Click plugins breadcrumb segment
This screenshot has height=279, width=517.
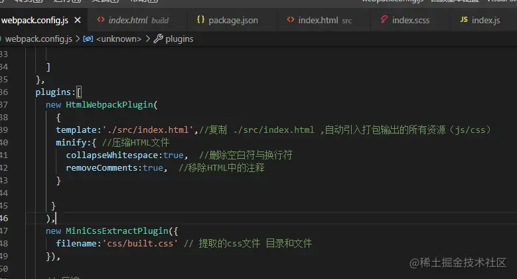(x=179, y=39)
